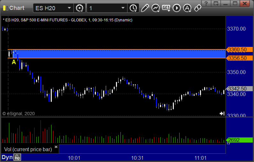This screenshot has height=162, width=254.
Task: Maximize the chart window
Action: 235,4
